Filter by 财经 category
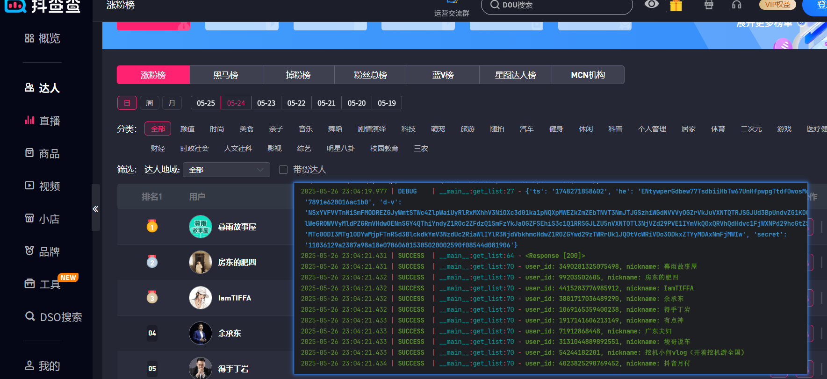This screenshot has width=827, height=379. (158, 148)
